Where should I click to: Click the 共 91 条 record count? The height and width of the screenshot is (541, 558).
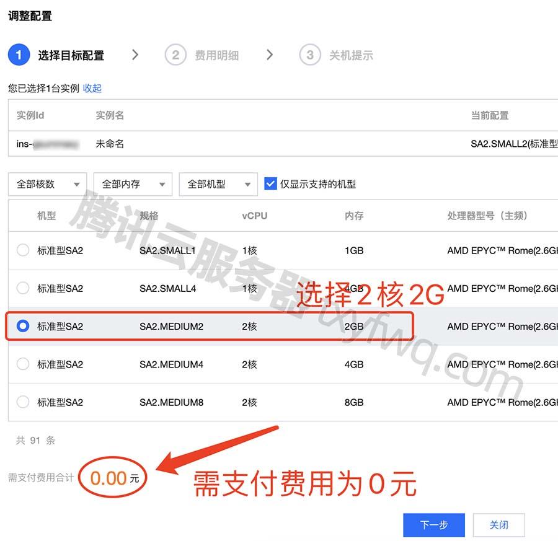[x=35, y=441]
